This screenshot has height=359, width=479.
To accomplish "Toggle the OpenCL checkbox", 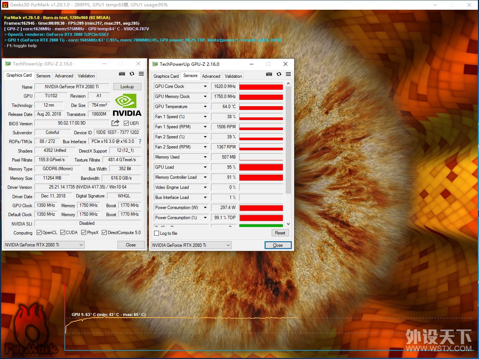I will pyautogui.click(x=39, y=233).
